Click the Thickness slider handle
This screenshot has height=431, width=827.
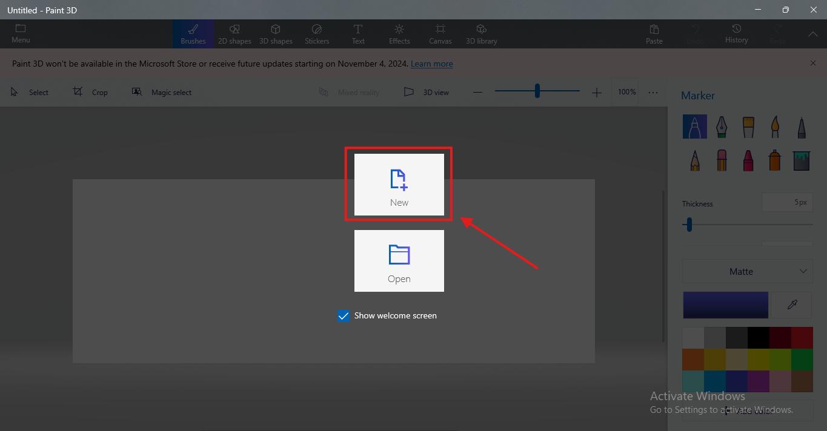(689, 225)
